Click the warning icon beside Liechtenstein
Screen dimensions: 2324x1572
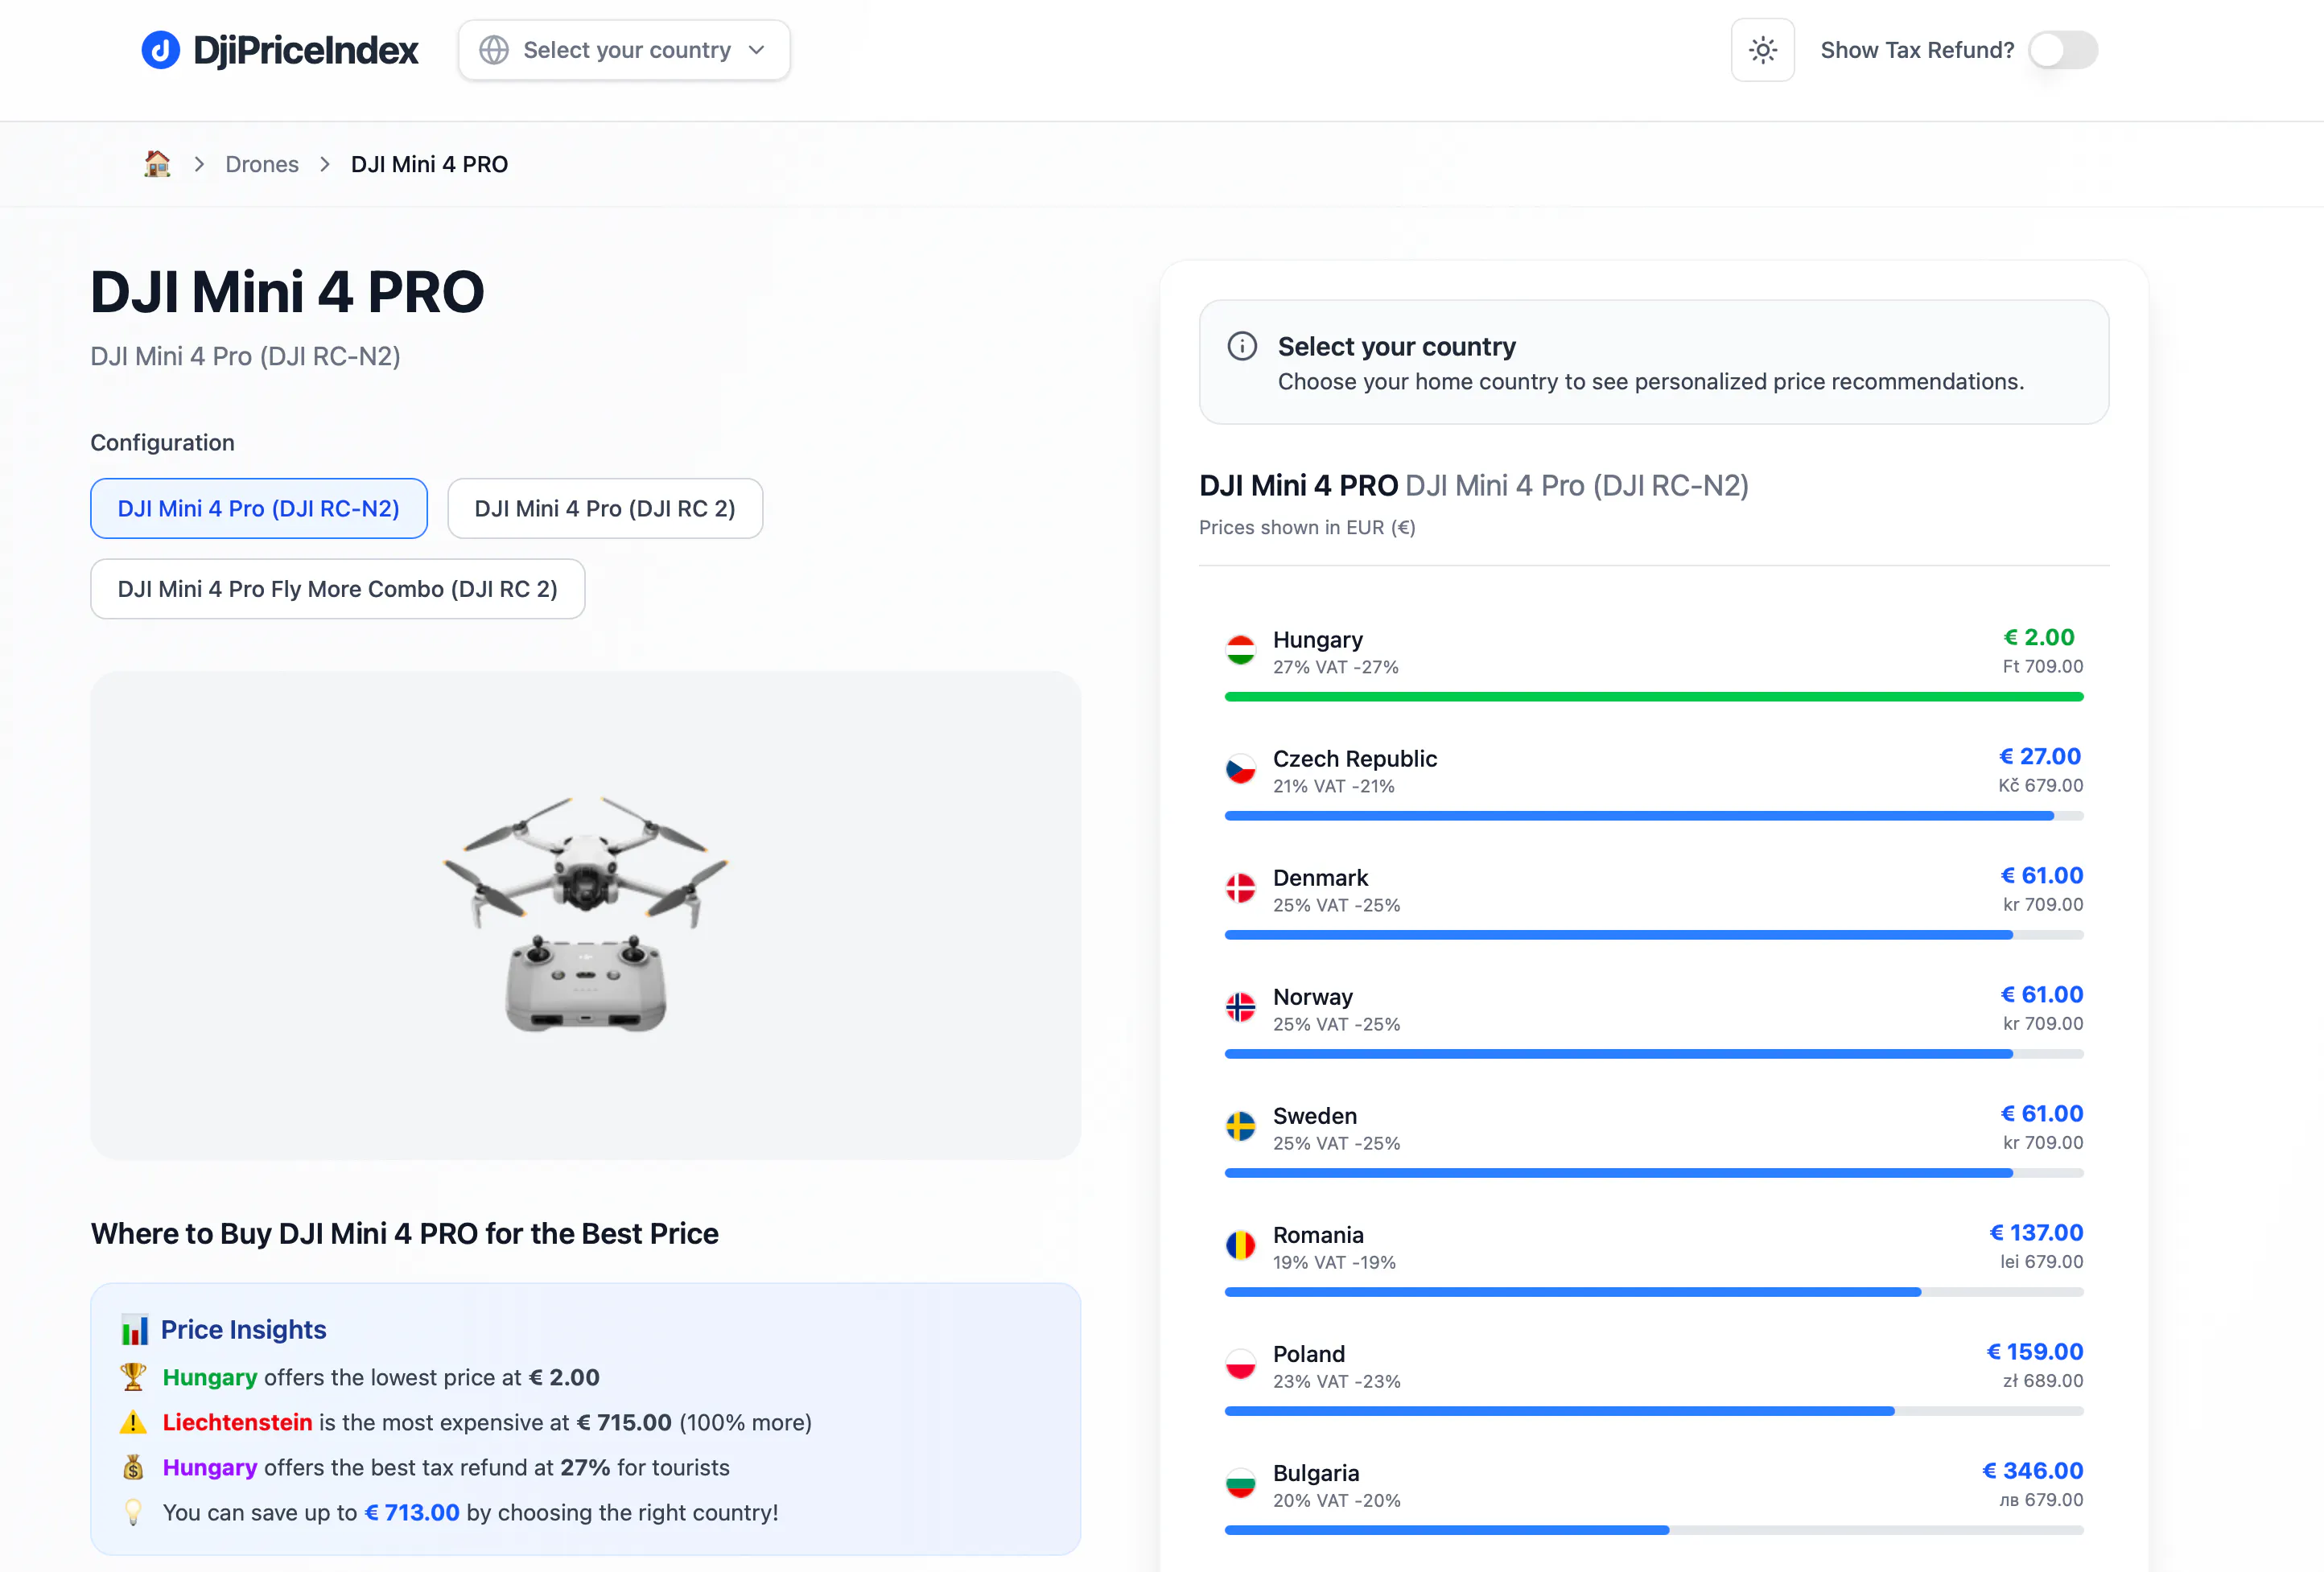pos(133,1422)
